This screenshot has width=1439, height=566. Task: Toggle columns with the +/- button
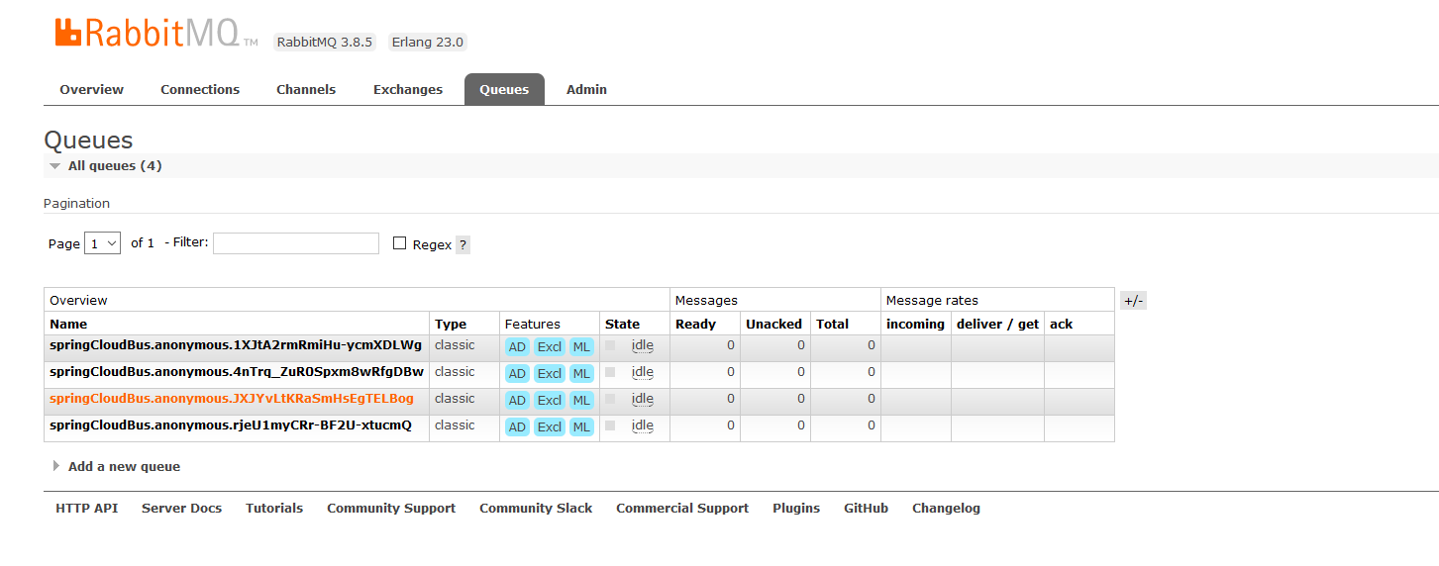(x=1133, y=301)
